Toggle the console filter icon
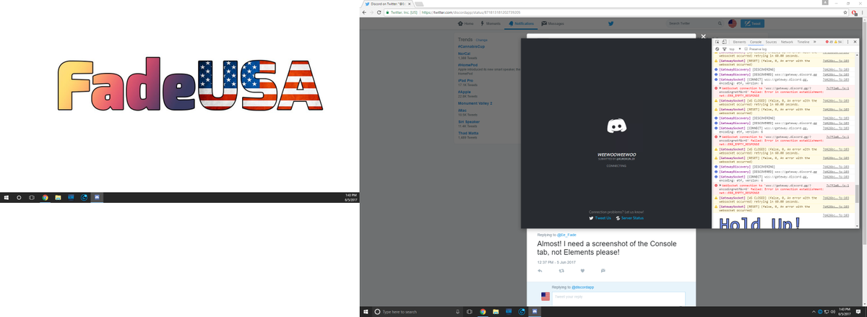 [725, 49]
